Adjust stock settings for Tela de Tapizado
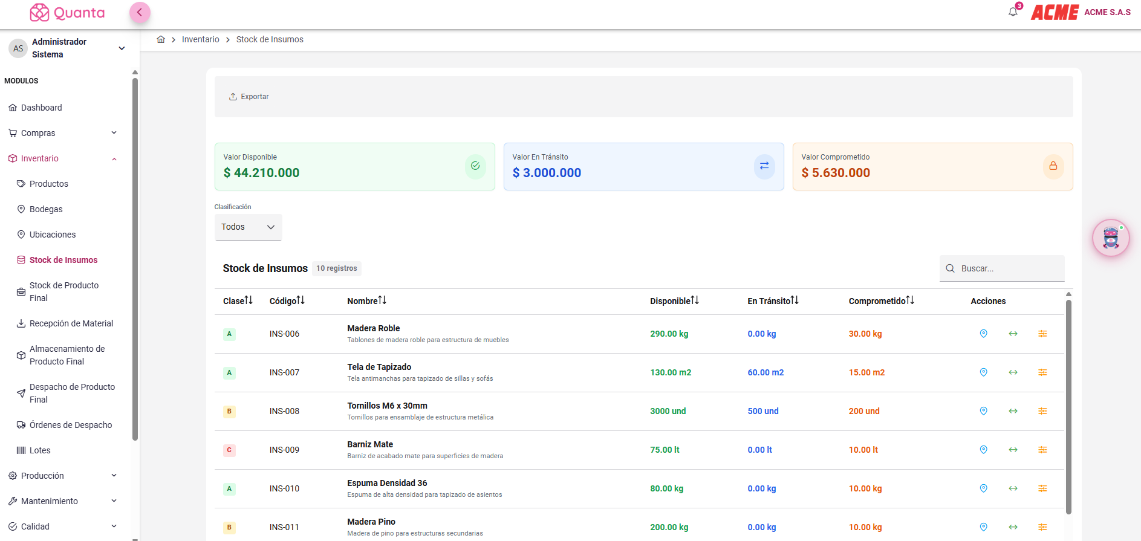This screenshot has height=541, width=1141. click(x=1042, y=372)
